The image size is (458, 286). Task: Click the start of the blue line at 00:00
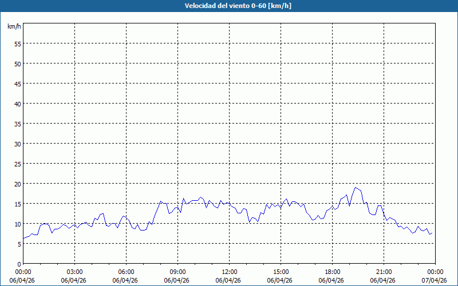click(x=23, y=238)
